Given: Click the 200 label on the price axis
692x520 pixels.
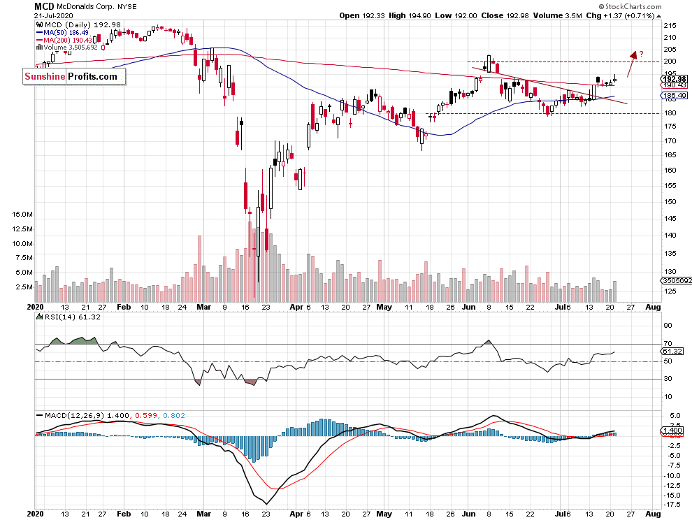Looking at the screenshot, I should click(x=670, y=62).
